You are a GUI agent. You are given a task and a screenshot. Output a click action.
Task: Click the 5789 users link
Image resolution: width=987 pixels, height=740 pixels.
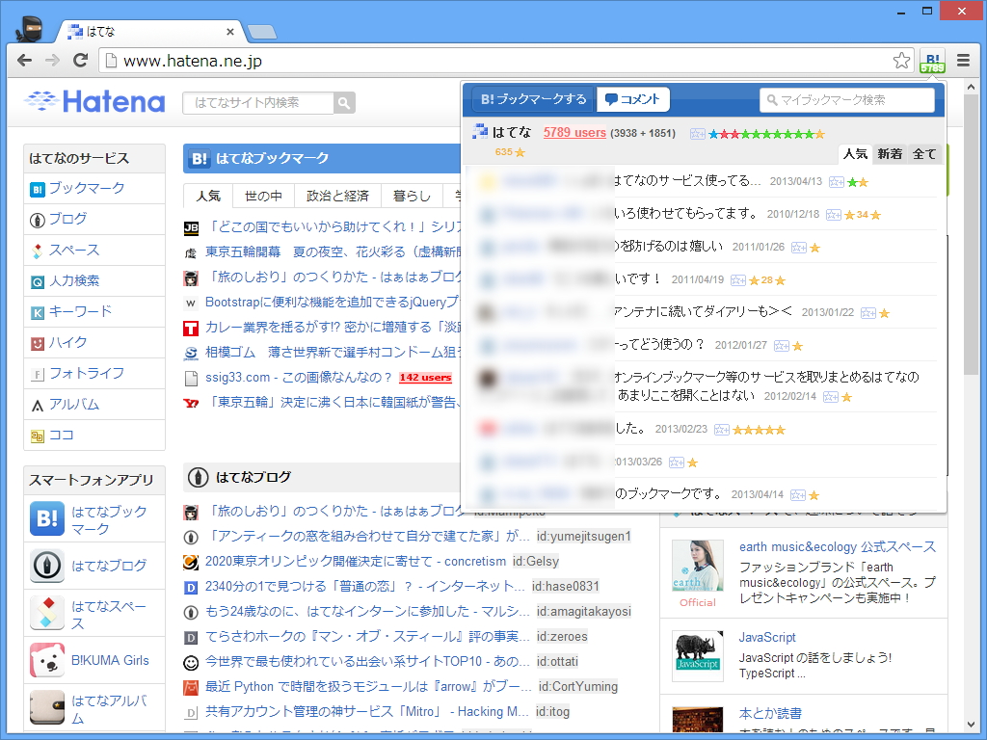click(x=574, y=132)
